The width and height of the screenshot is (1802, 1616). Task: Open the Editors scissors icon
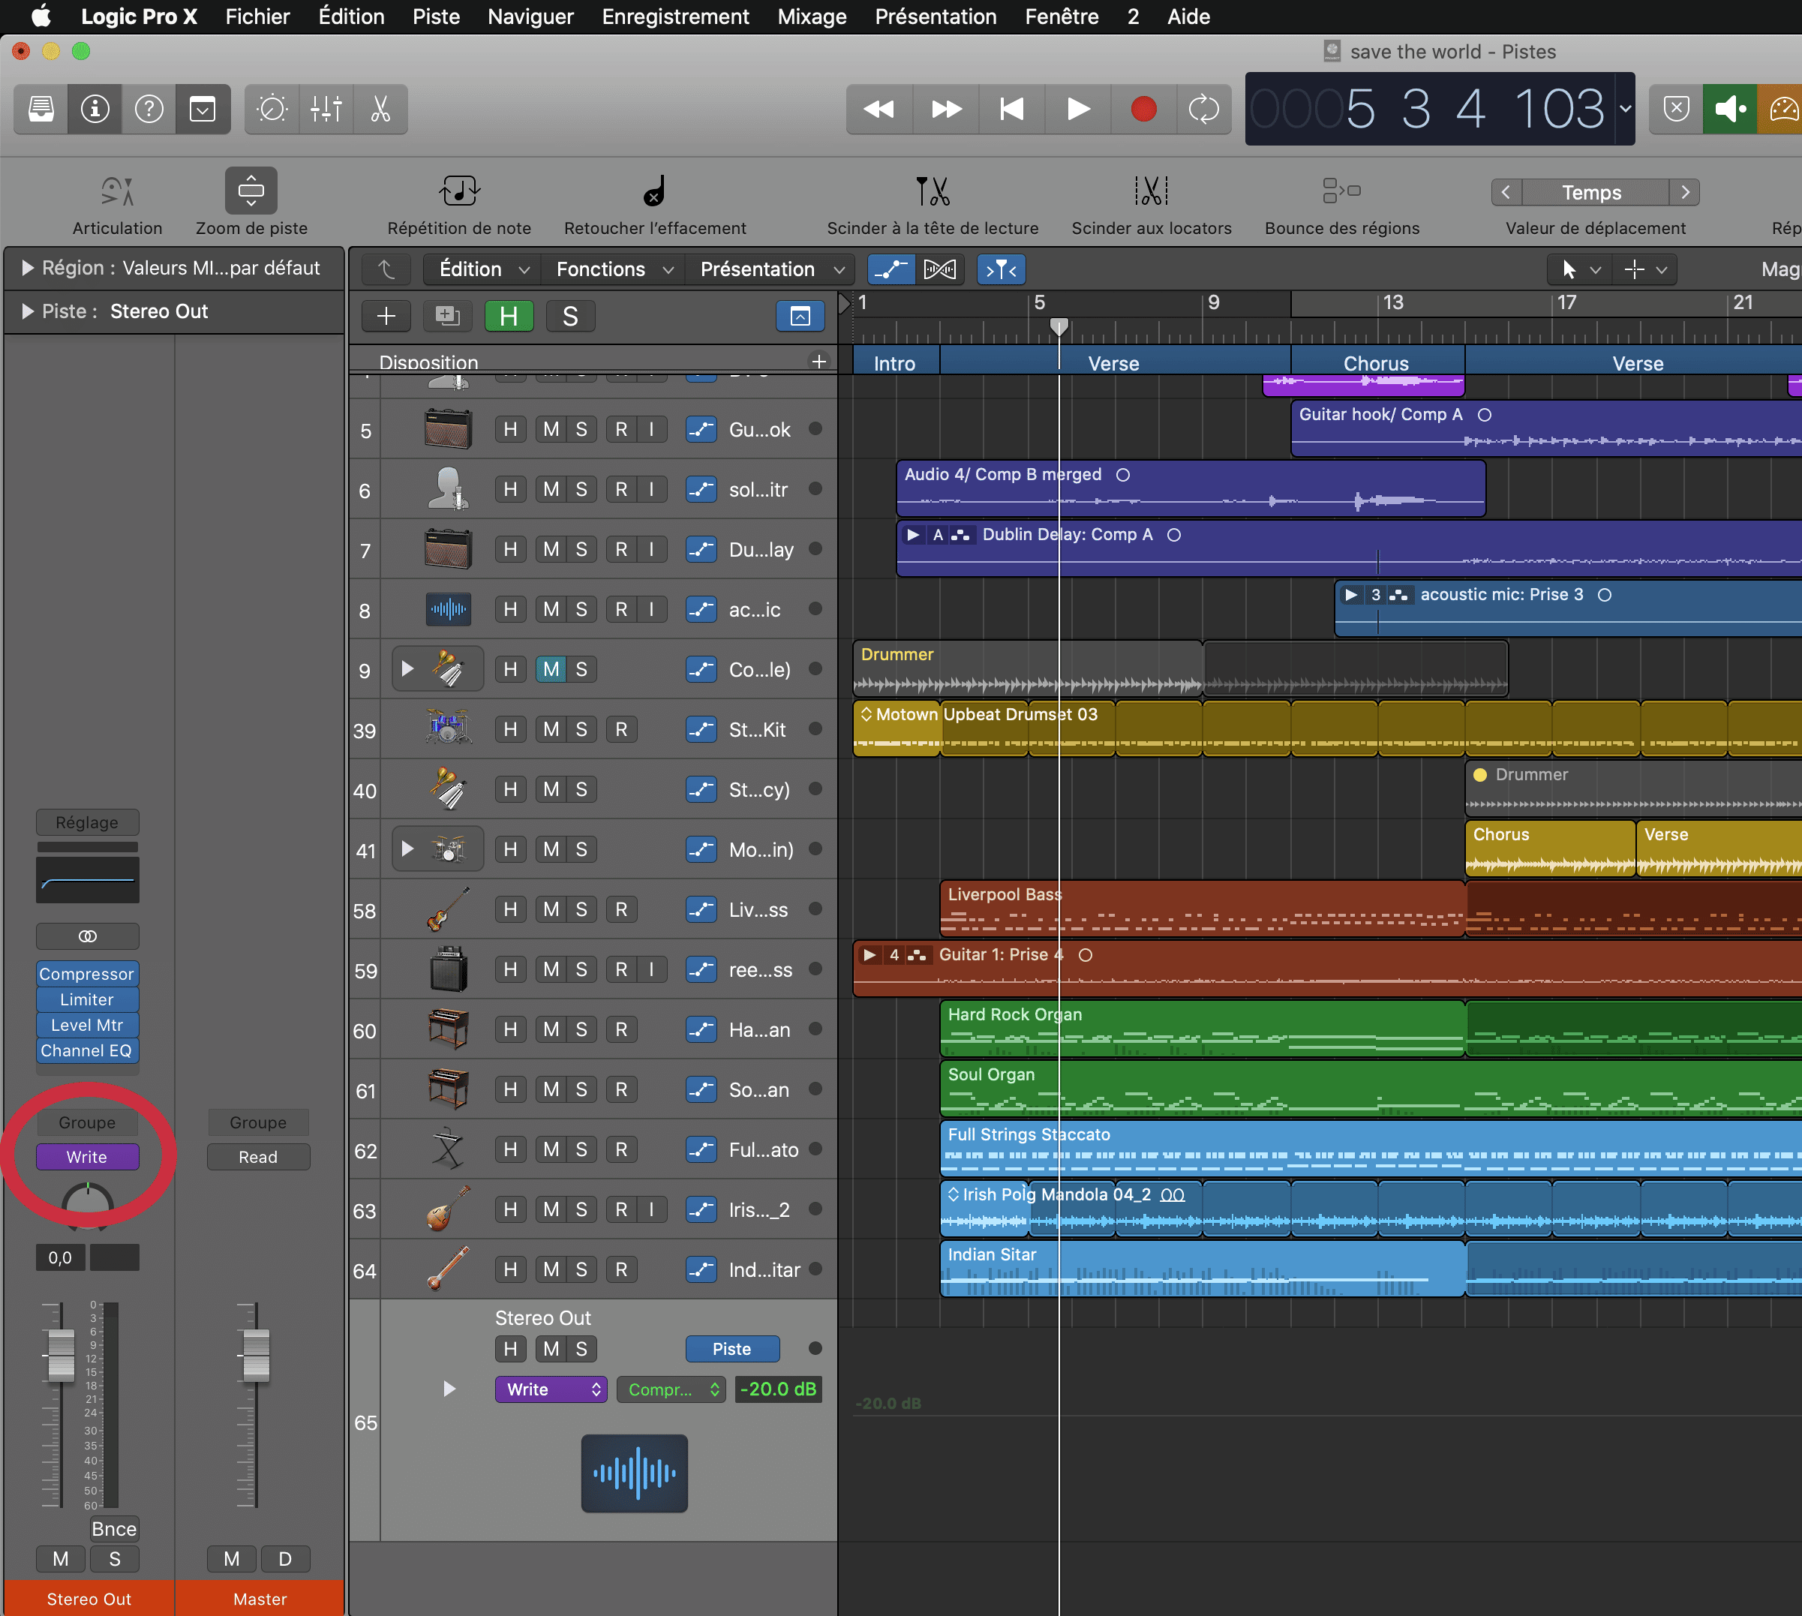(x=380, y=110)
